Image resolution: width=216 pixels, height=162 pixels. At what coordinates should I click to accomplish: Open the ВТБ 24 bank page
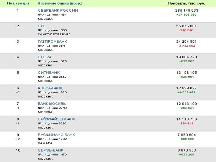(x=44, y=57)
